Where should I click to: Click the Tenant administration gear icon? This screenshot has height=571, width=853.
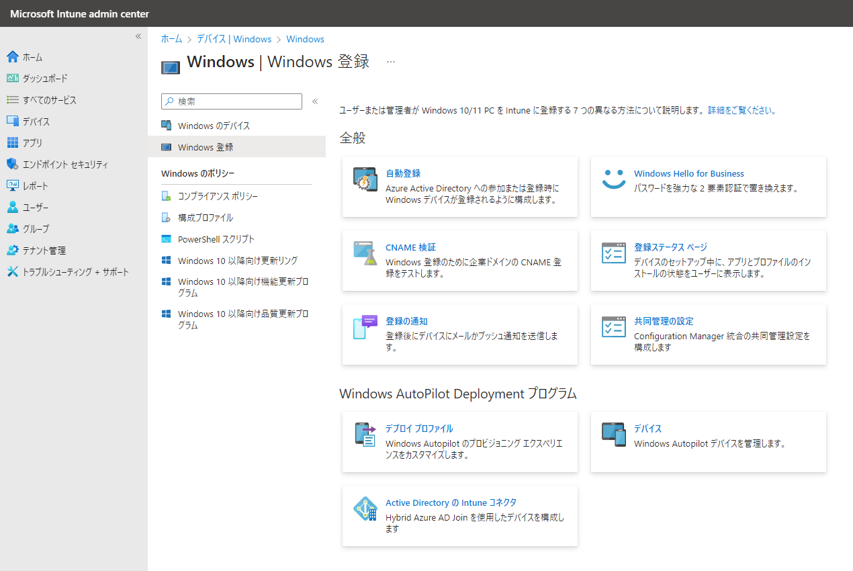point(12,251)
